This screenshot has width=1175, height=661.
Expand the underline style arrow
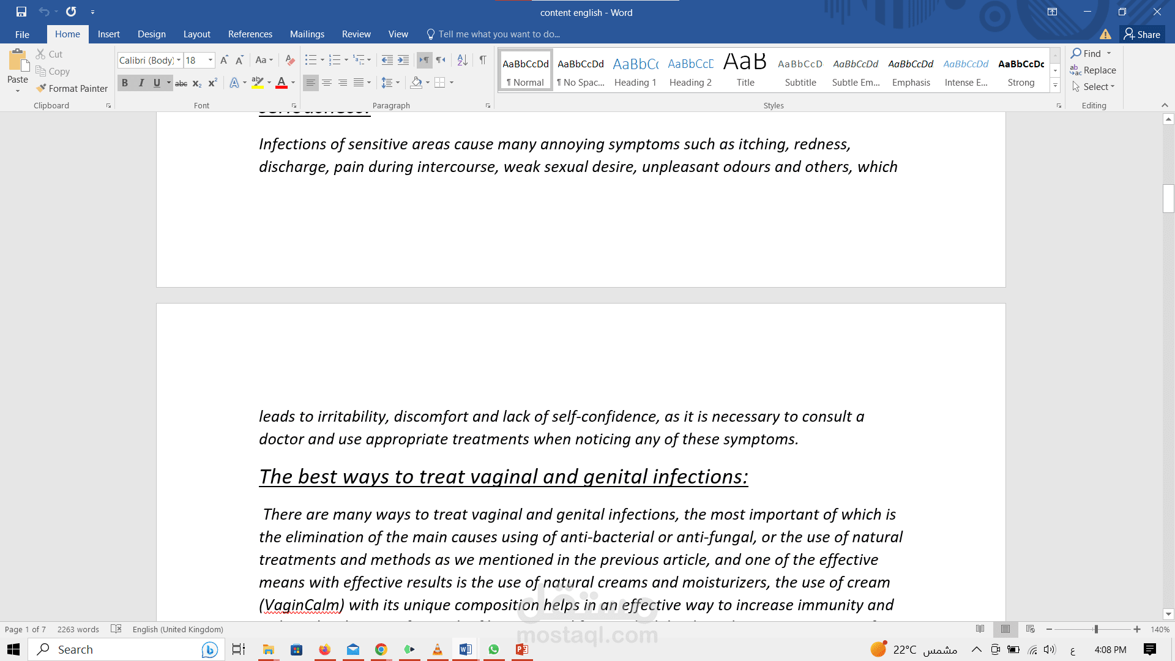[x=169, y=83]
